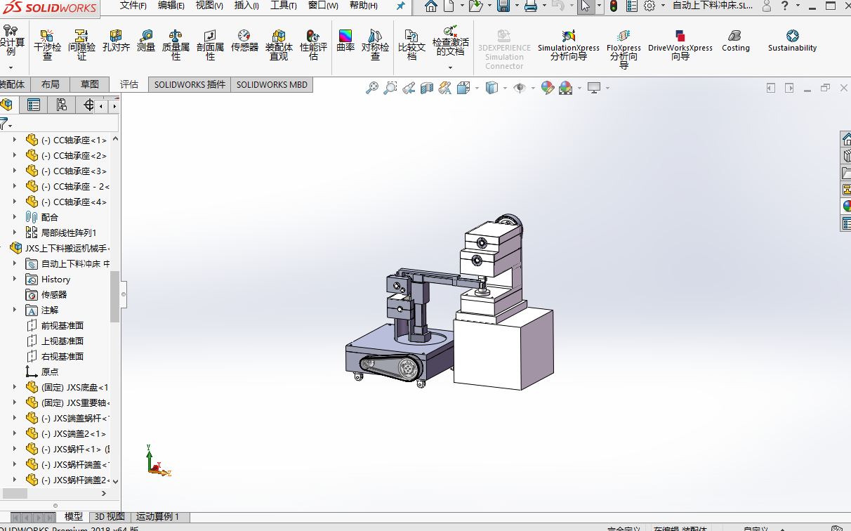Open the 文件(F) menu
The image size is (851, 531).
click(x=133, y=6)
